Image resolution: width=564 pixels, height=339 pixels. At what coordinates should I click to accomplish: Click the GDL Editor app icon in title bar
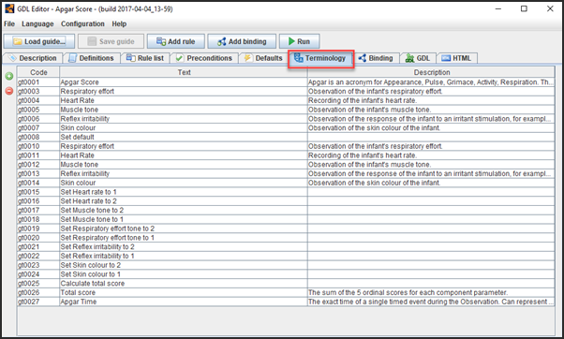point(9,8)
